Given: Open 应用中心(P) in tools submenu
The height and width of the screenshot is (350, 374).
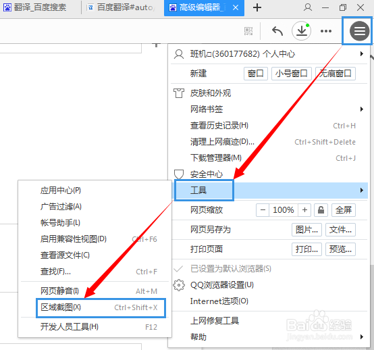Looking at the screenshot, I should (x=95, y=191).
